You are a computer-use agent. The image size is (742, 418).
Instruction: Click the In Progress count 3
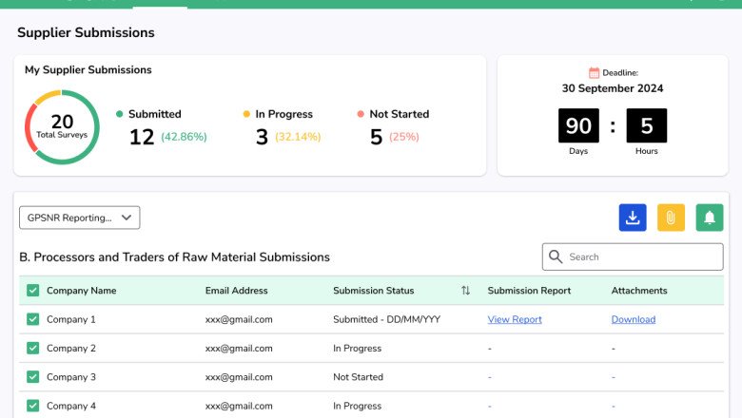click(x=262, y=137)
